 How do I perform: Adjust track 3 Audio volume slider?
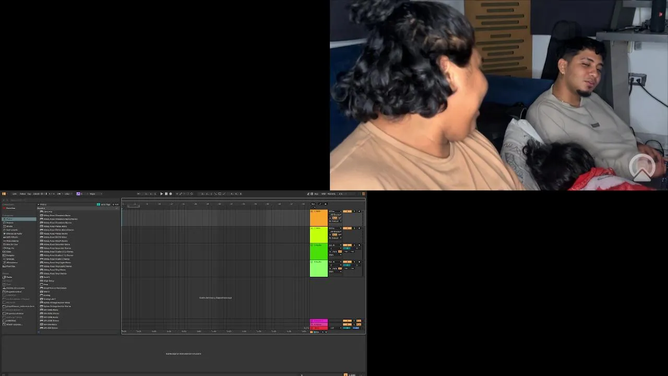click(x=347, y=249)
